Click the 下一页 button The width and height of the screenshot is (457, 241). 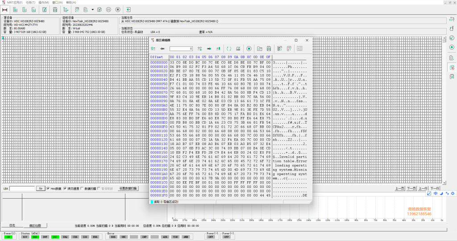(411, 188)
